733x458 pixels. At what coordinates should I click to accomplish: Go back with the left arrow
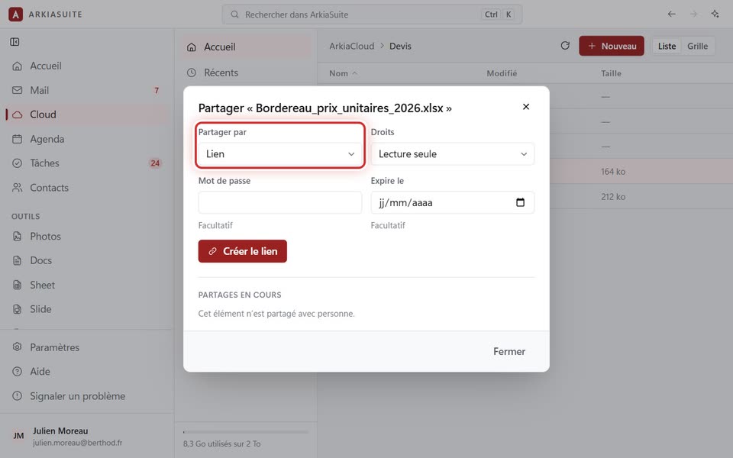click(672, 14)
